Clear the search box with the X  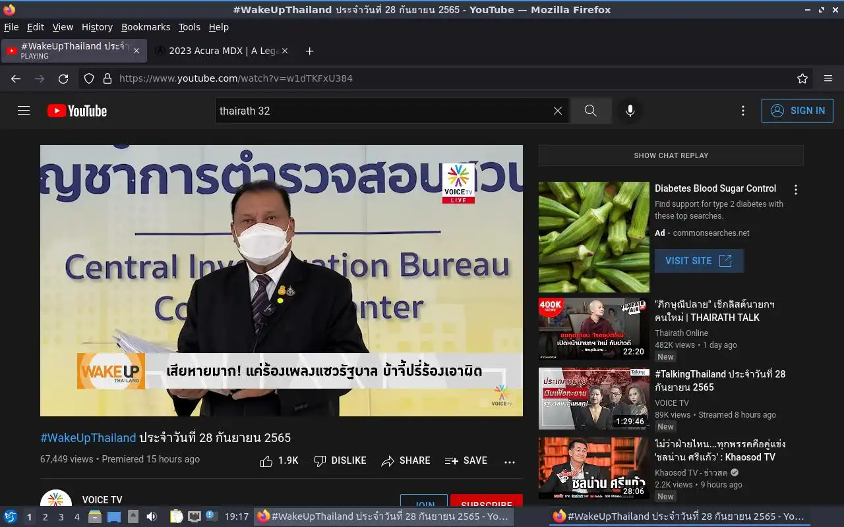click(558, 111)
